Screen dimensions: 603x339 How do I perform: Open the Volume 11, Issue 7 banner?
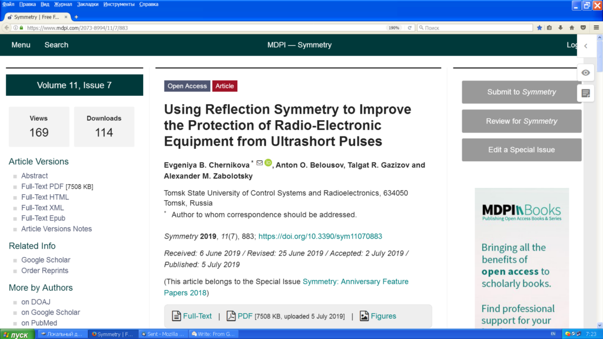click(x=74, y=85)
